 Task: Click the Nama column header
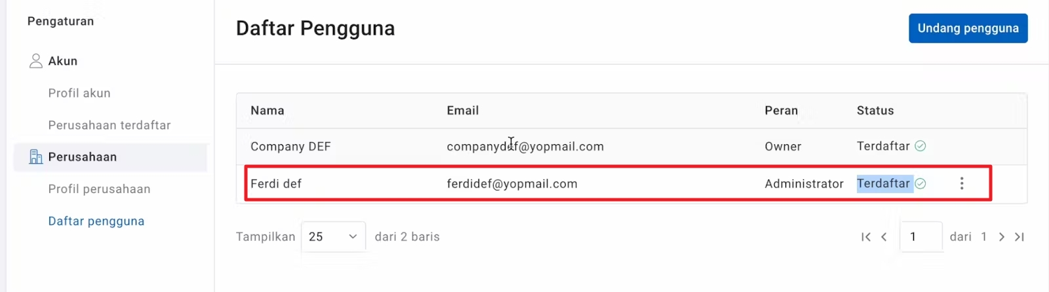pyautogui.click(x=267, y=111)
